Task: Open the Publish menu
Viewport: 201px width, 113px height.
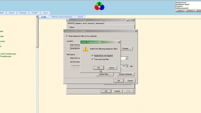Action: tap(35, 13)
